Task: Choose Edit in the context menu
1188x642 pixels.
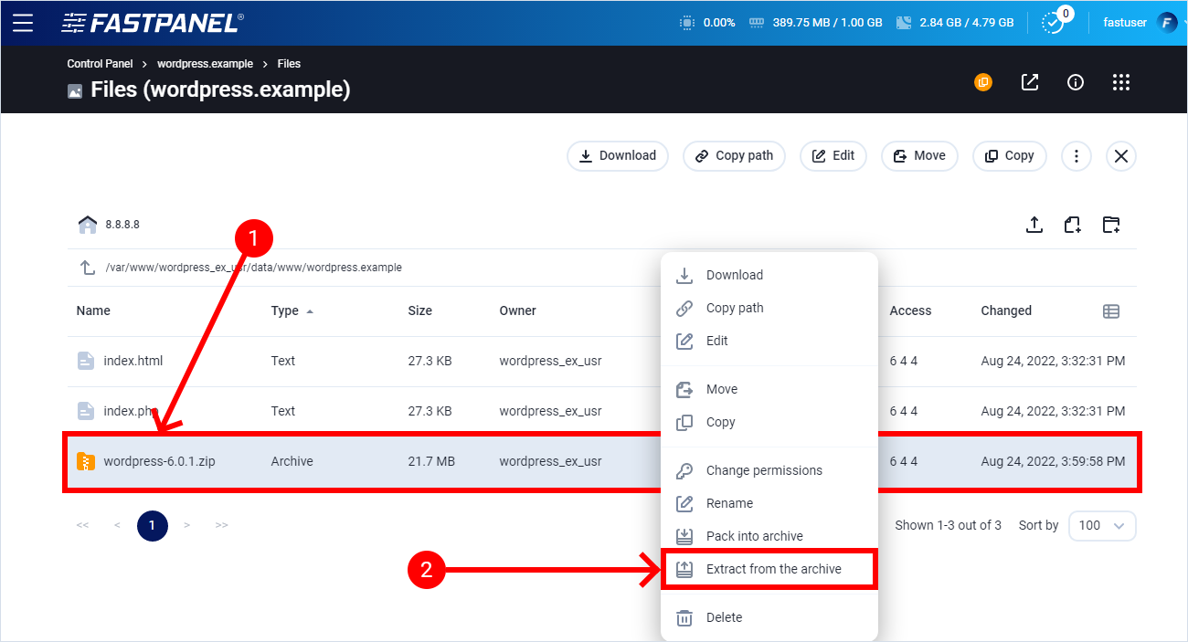Action: coord(769,341)
